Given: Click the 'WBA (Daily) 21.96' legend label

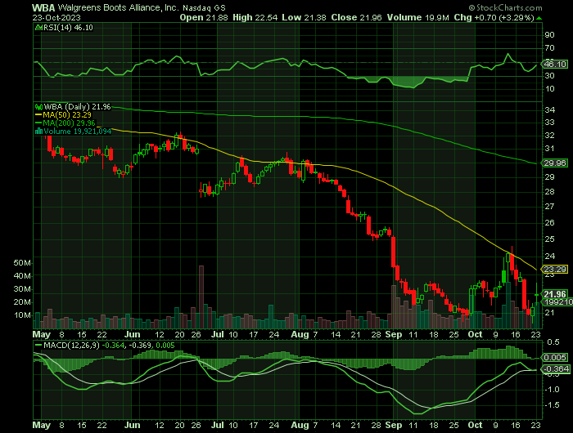Looking at the screenshot, I should coord(77,107).
